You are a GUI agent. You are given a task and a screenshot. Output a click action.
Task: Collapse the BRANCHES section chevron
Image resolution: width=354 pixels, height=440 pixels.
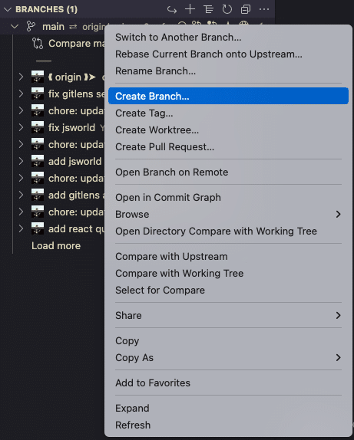pos(8,9)
